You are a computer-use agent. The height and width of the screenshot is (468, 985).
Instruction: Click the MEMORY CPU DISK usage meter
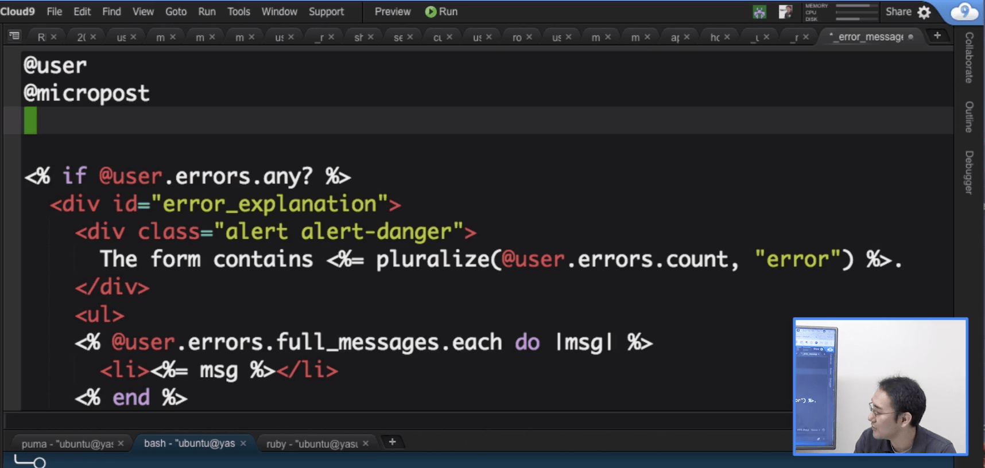click(x=841, y=12)
